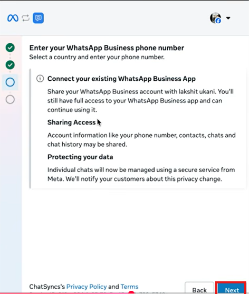Image resolution: width=249 pixels, height=294 pixels.
Task: Click the 'Sharing Access' subheading
Action: click(x=71, y=122)
